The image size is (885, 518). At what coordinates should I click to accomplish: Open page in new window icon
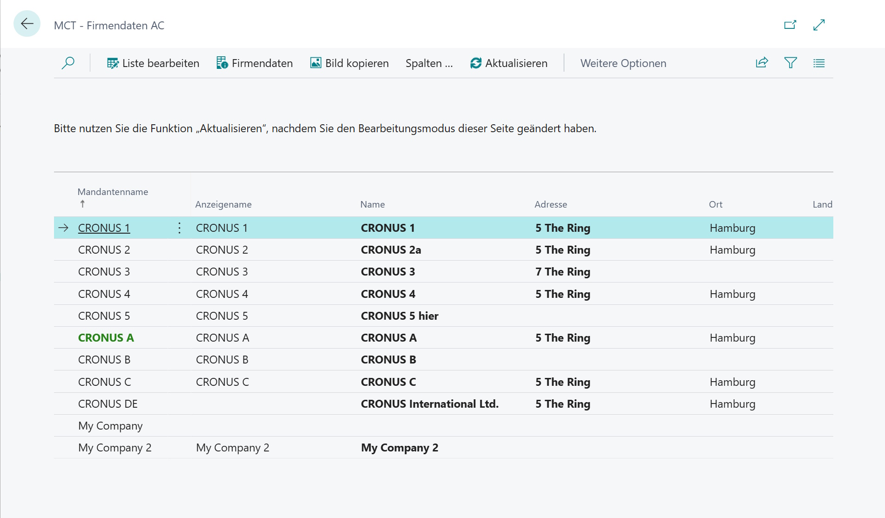pyautogui.click(x=790, y=25)
